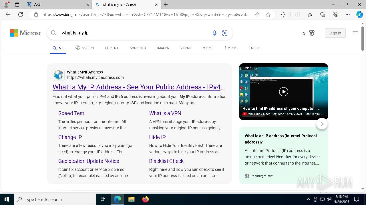Viewport: 366px width, 205px height.
Task: Click the https://whatismyipaddress.com URL text
Action: click(95, 77)
